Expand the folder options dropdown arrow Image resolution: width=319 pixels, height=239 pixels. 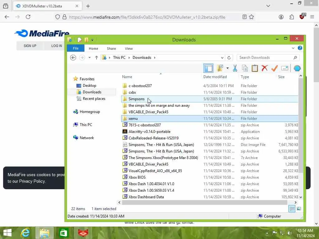pos(227,68)
